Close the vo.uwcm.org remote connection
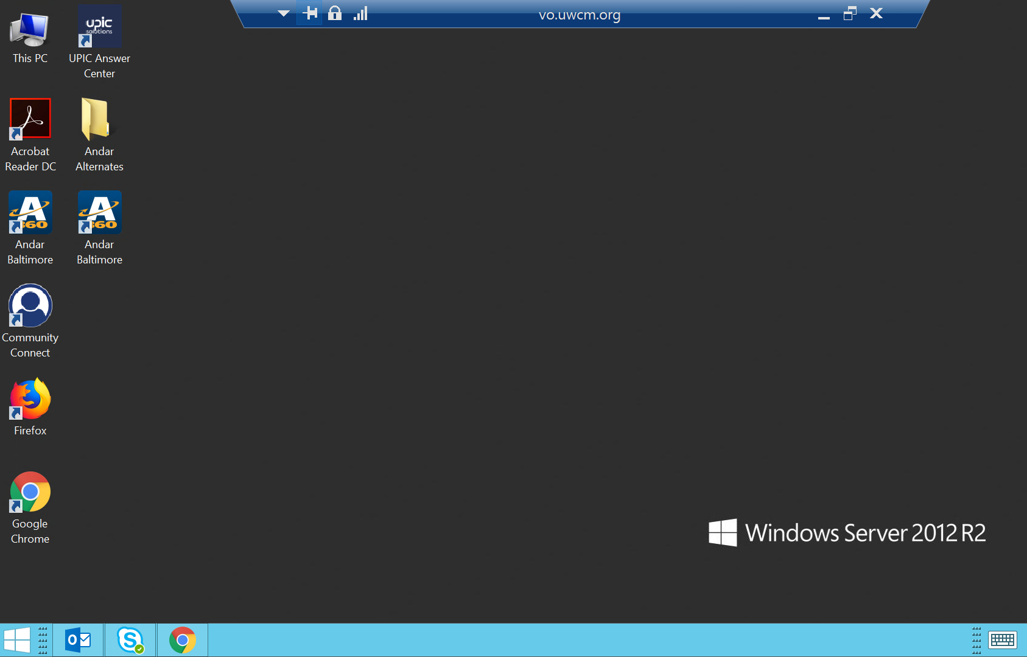Viewport: 1027px width, 657px height. [x=876, y=13]
